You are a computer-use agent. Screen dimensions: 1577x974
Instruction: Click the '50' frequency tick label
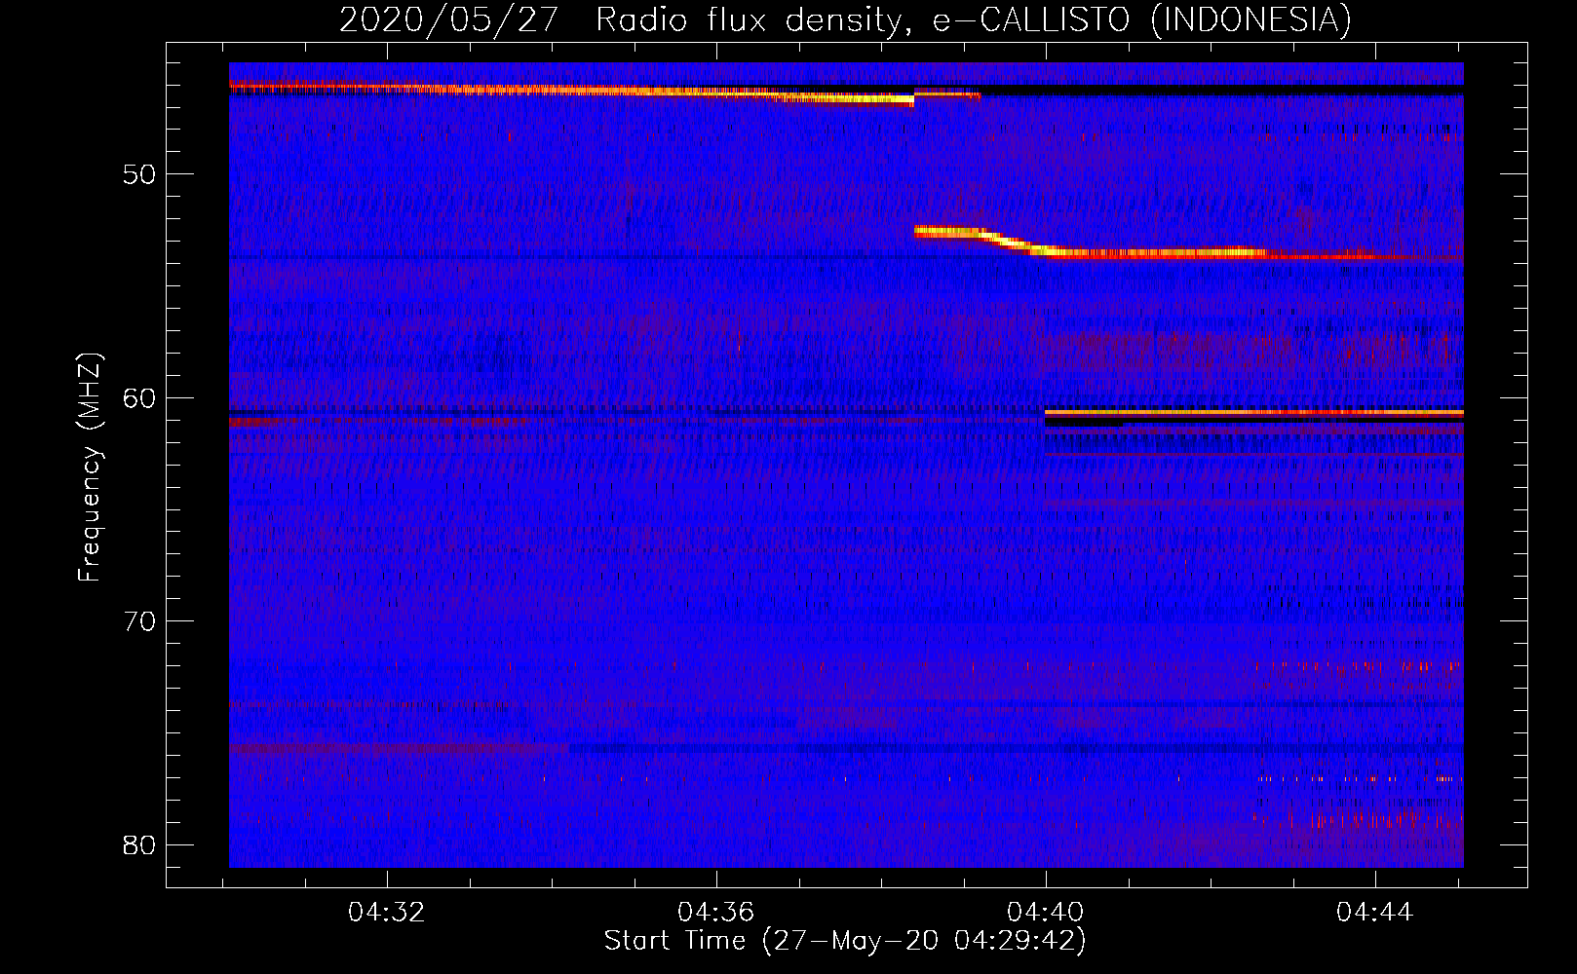[140, 174]
